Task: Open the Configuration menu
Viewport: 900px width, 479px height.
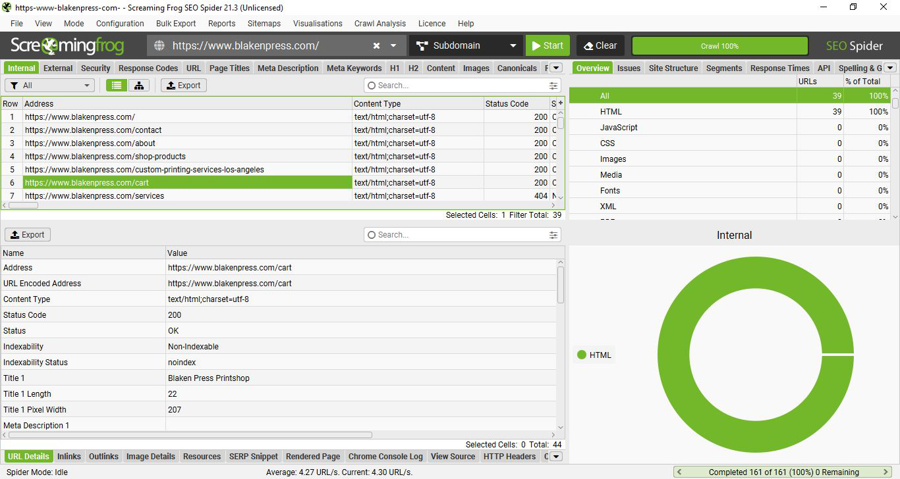Action: tap(120, 23)
